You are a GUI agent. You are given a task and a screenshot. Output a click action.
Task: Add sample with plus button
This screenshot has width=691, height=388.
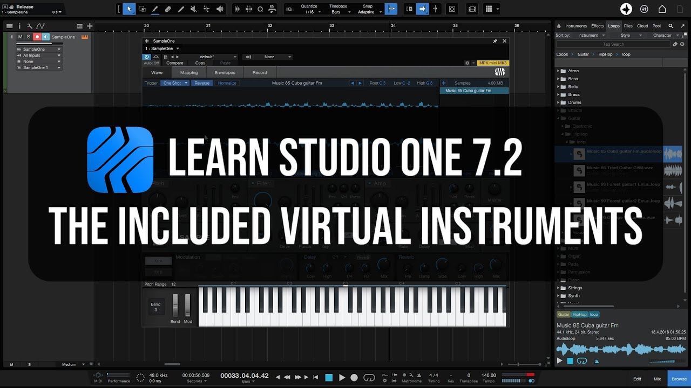click(444, 83)
